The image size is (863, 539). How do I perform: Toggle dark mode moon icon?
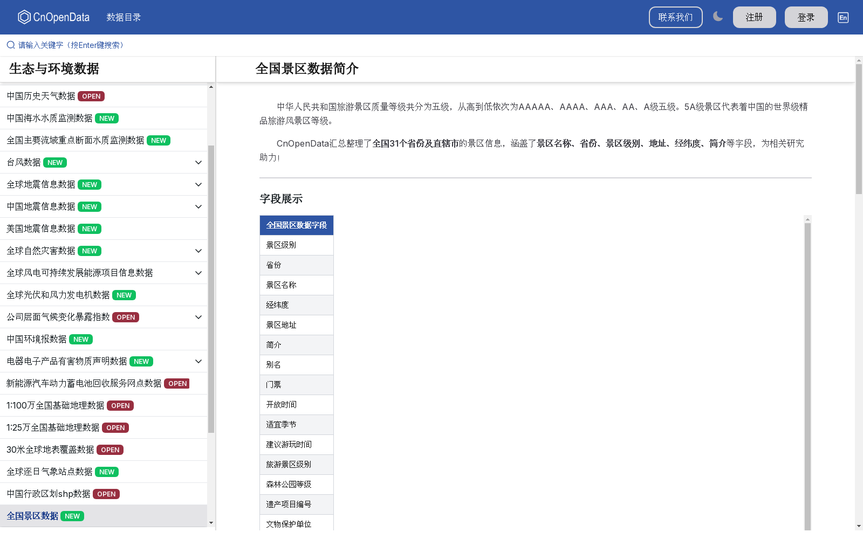tap(718, 17)
